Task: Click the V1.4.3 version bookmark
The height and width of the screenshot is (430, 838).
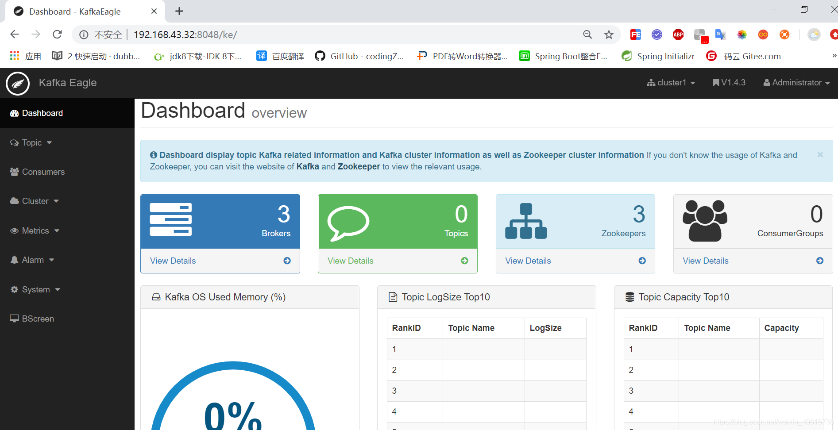Action: point(729,83)
